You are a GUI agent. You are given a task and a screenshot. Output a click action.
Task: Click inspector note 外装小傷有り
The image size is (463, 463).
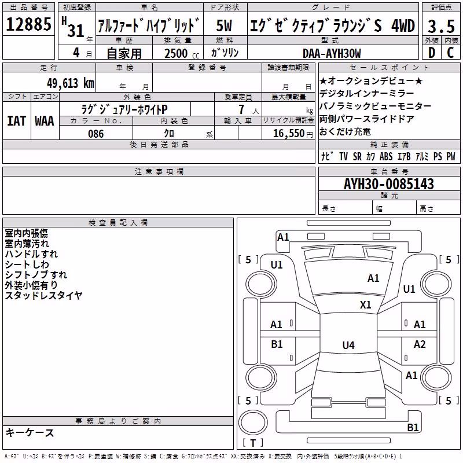click(x=31, y=285)
